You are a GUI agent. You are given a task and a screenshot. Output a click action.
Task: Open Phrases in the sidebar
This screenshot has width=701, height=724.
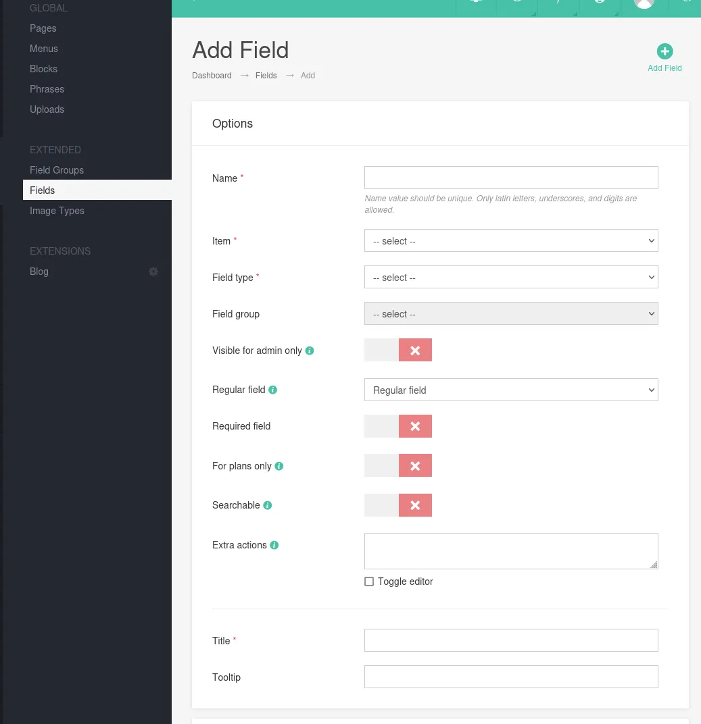47,90
